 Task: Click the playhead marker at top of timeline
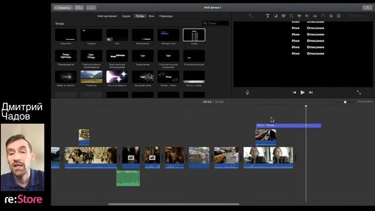click(306, 106)
